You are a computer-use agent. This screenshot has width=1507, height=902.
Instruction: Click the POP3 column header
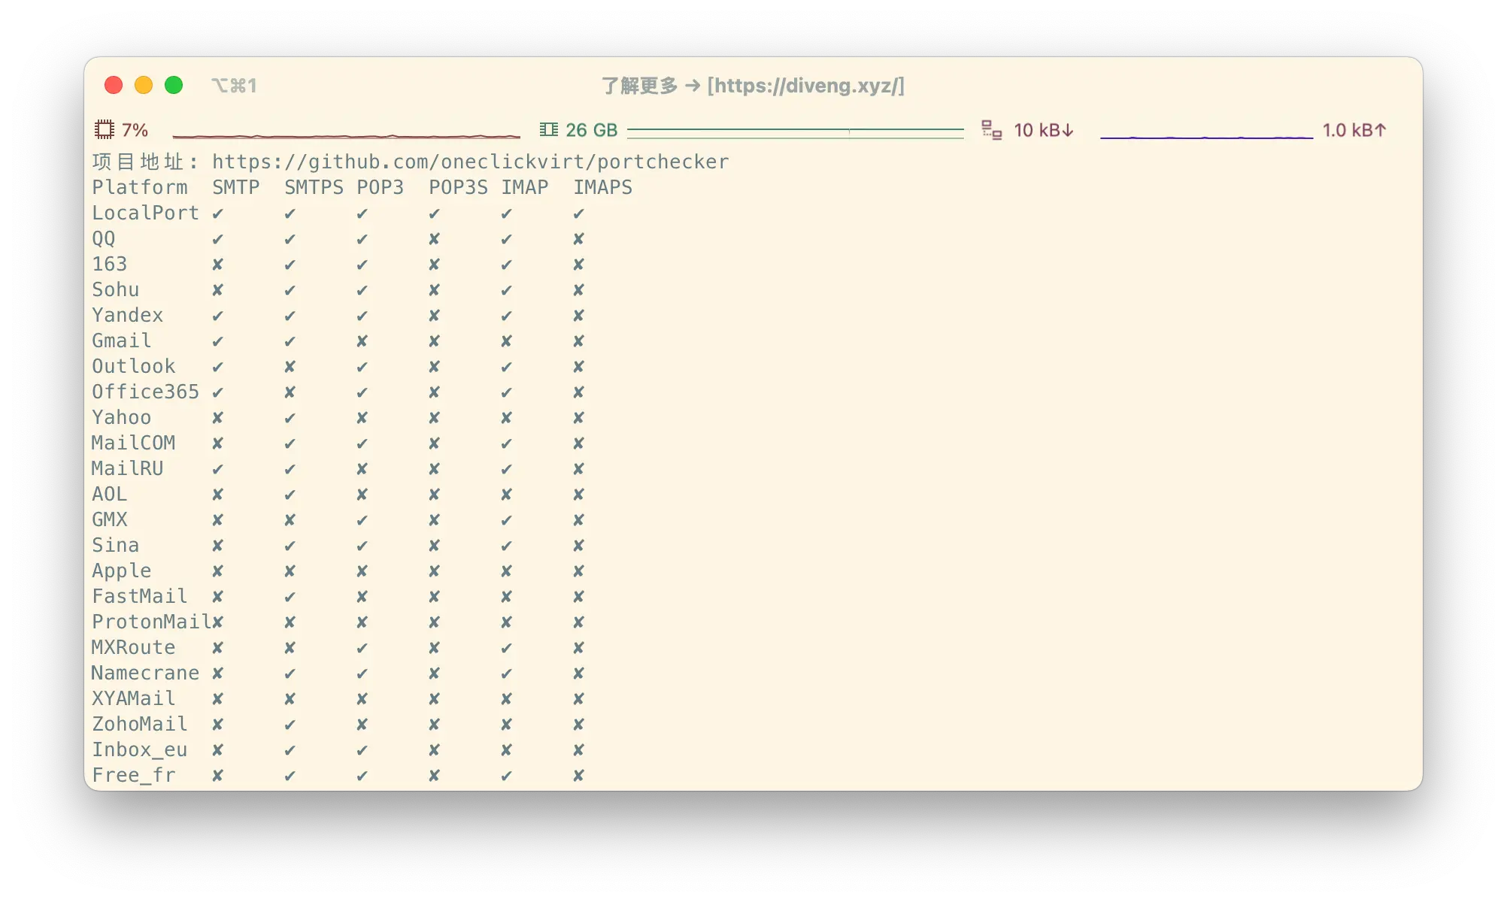[381, 187]
